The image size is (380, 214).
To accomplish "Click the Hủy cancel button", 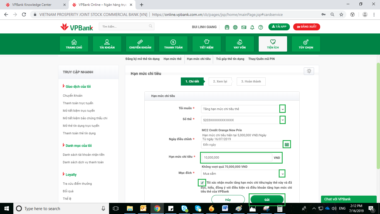I will click(228, 200).
